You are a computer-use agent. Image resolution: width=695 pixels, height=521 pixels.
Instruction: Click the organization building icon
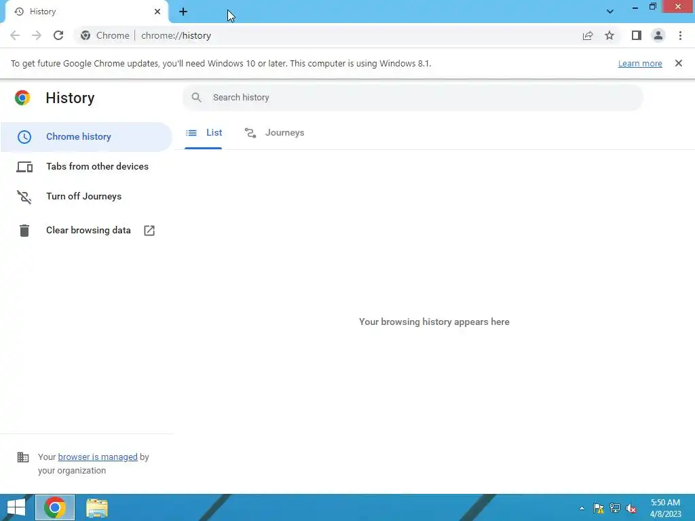point(23,457)
